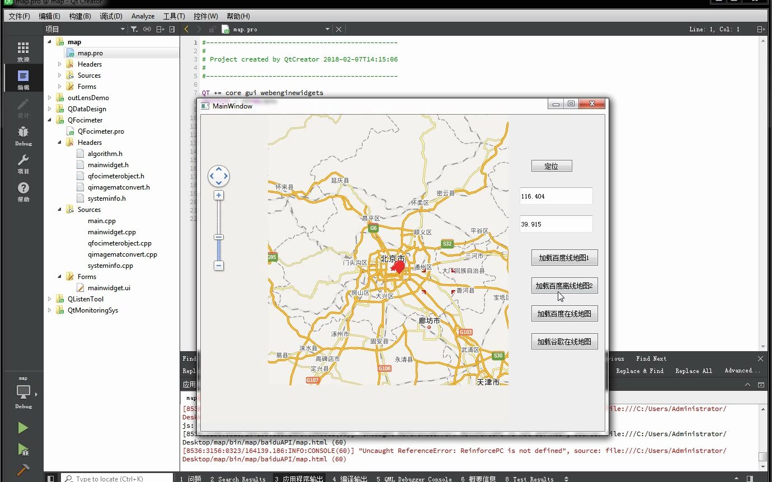Collapse the QFocimeter Sources folder

[60, 210]
